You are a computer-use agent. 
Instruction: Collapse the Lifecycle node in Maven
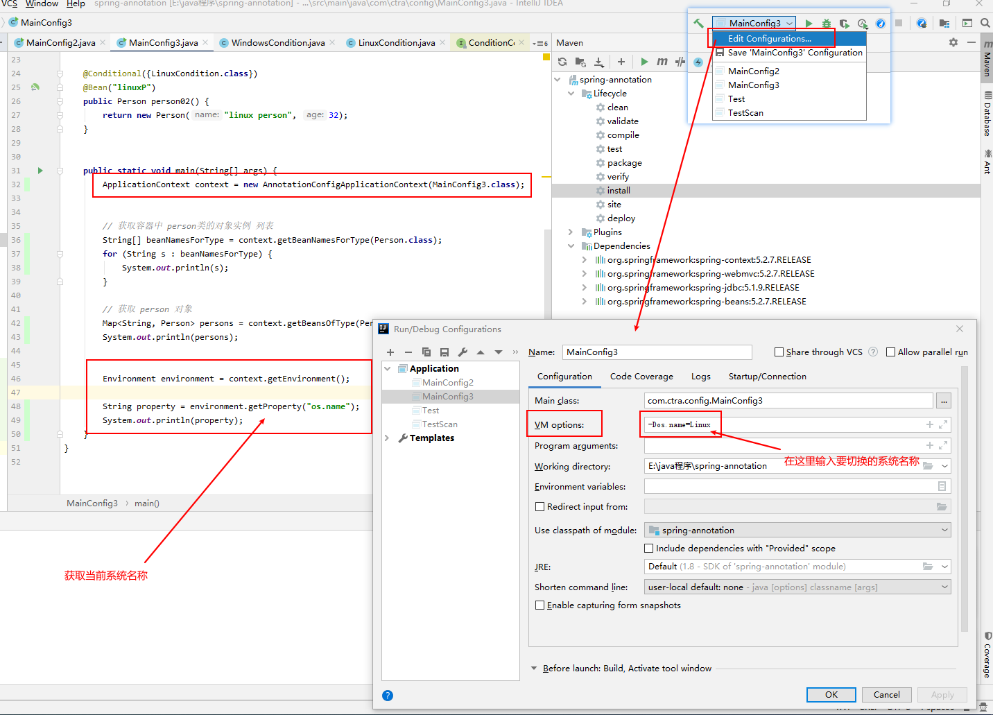(571, 94)
